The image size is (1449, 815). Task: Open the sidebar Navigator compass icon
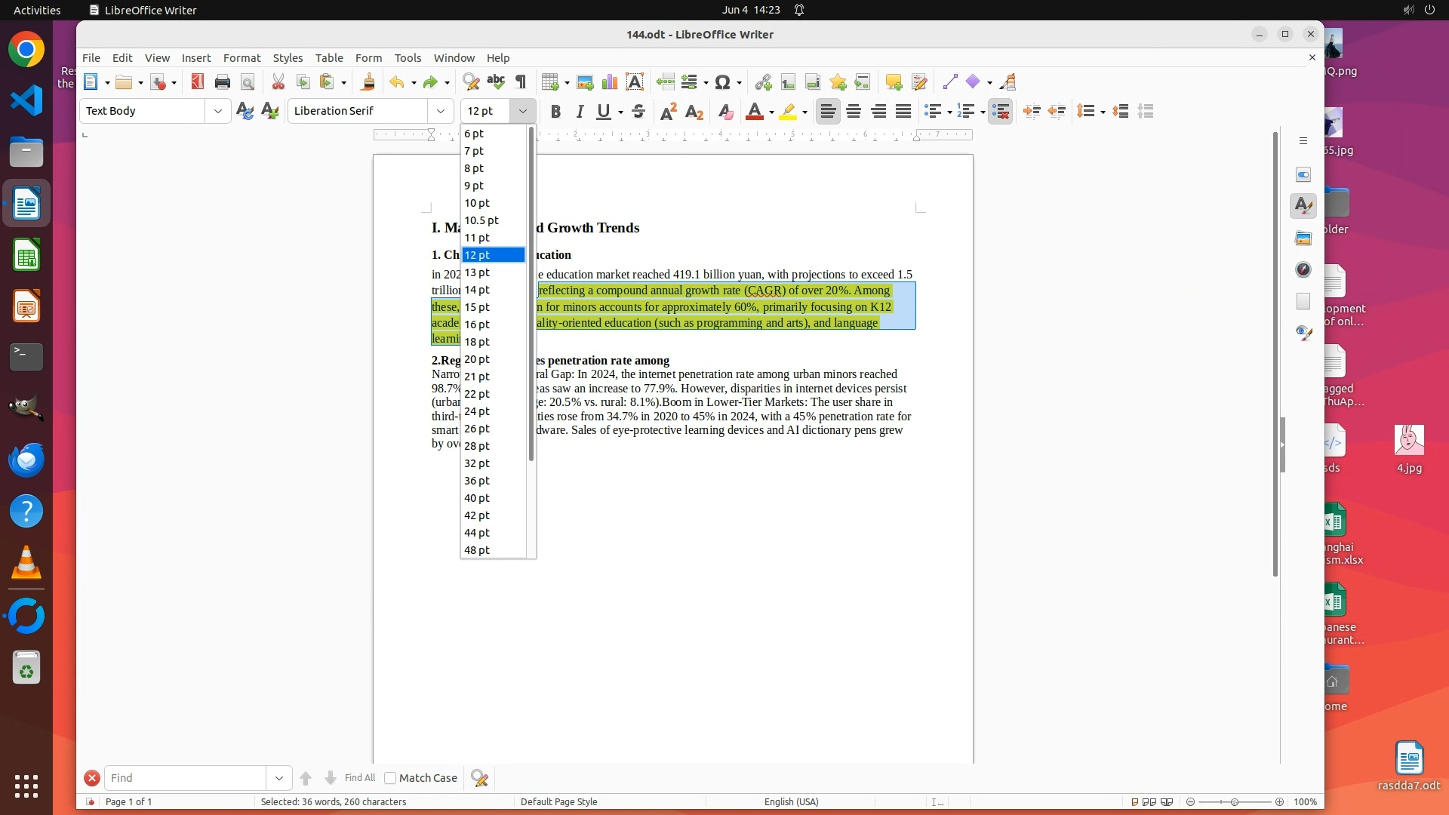click(1303, 269)
